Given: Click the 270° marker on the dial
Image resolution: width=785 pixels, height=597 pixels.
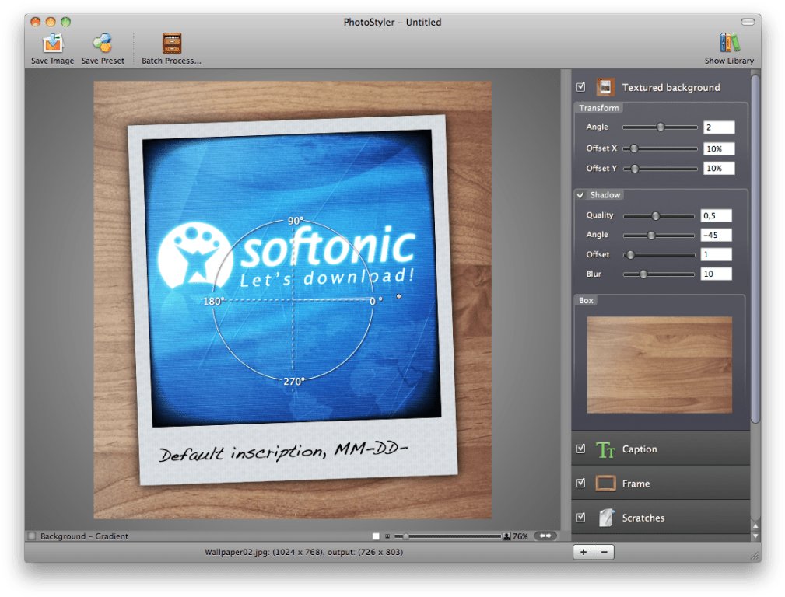Looking at the screenshot, I should [x=294, y=382].
